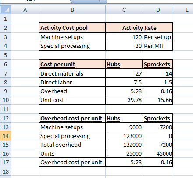Select column C header
This screenshot has height=178, width=193.
tap(124, 10)
